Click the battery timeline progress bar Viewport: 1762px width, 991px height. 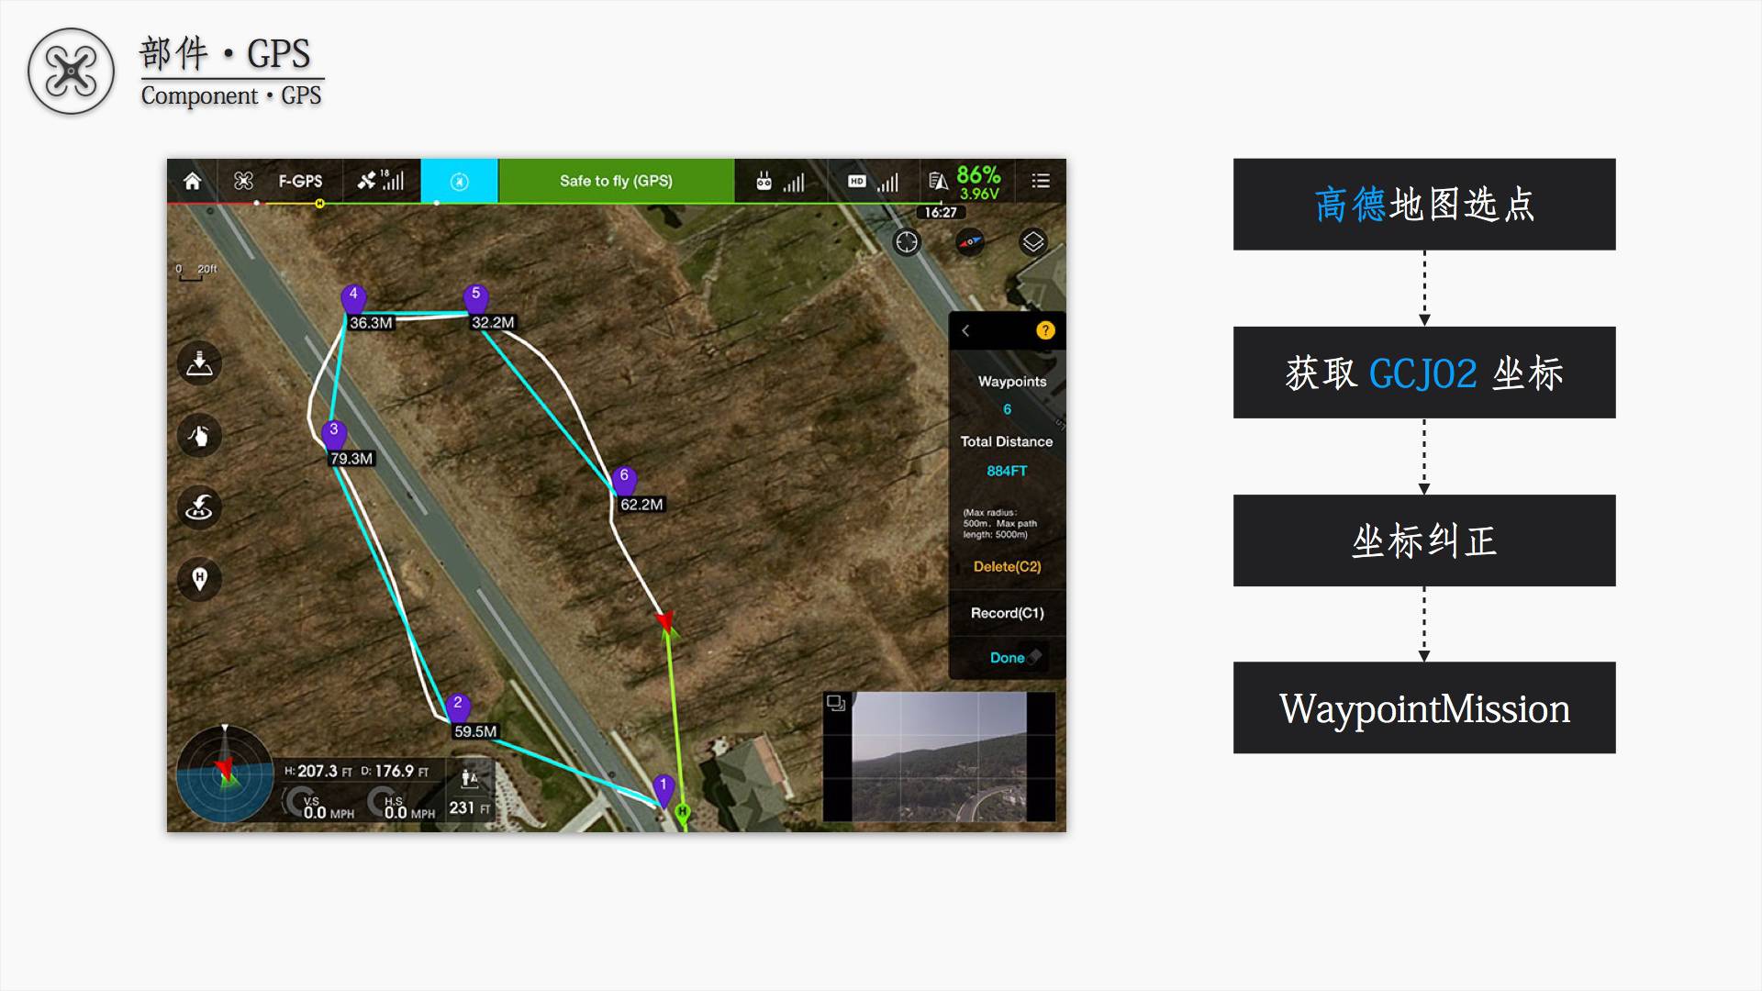[554, 203]
